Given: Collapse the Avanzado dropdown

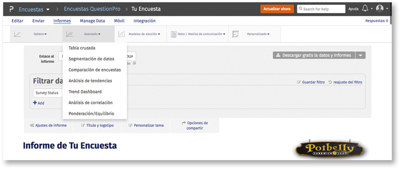Looking at the screenshot, I should [92, 34].
